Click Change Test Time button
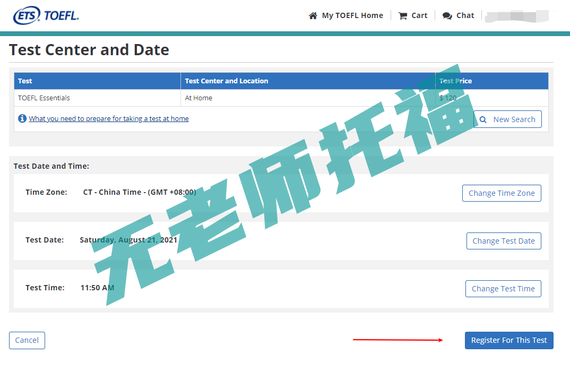The image size is (570, 380). point(503,289)
